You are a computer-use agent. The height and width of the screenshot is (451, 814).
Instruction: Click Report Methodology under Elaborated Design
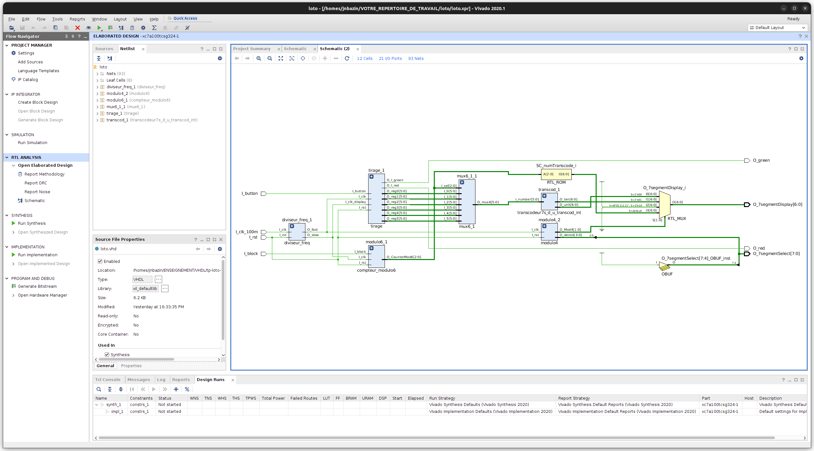pyautogui.click(x=44, y=174)
